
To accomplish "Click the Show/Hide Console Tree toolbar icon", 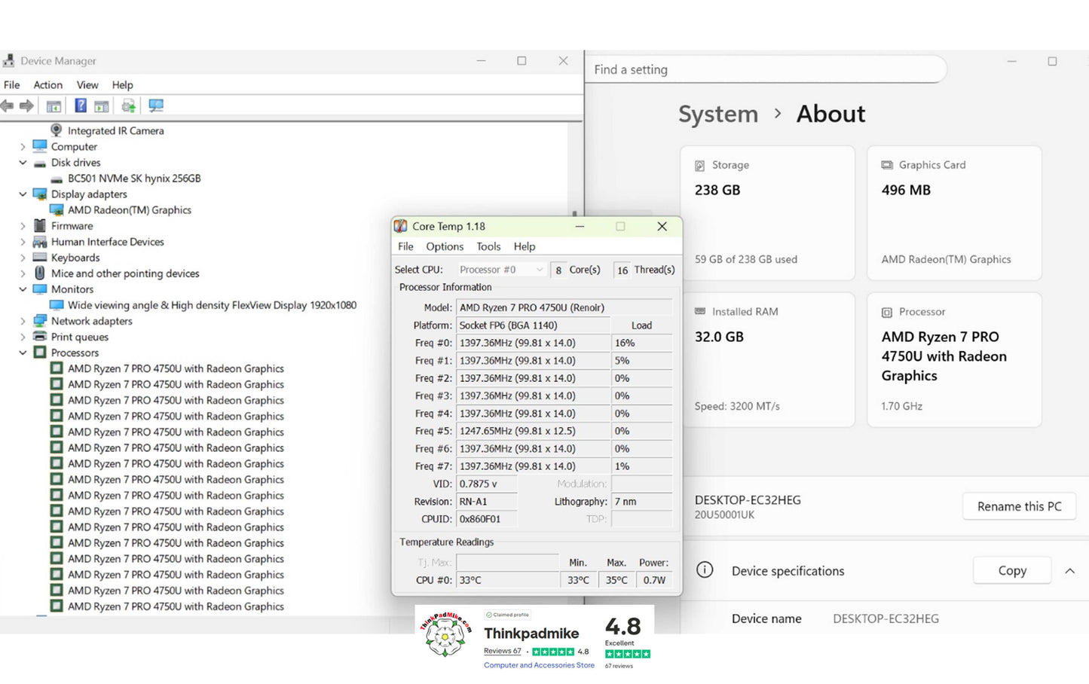I will tap(54, 105).
